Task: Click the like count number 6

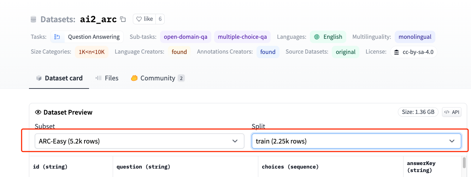Action: pos(160,19)
